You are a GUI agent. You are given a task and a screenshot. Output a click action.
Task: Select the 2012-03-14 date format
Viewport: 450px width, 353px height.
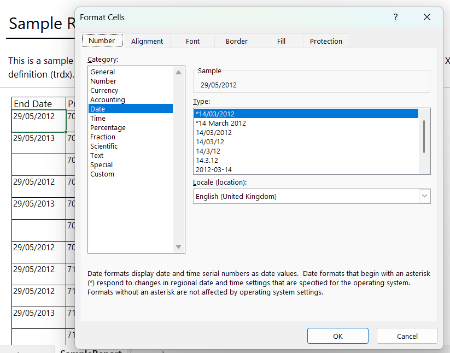pyautogui.click(x=214, y=170)
